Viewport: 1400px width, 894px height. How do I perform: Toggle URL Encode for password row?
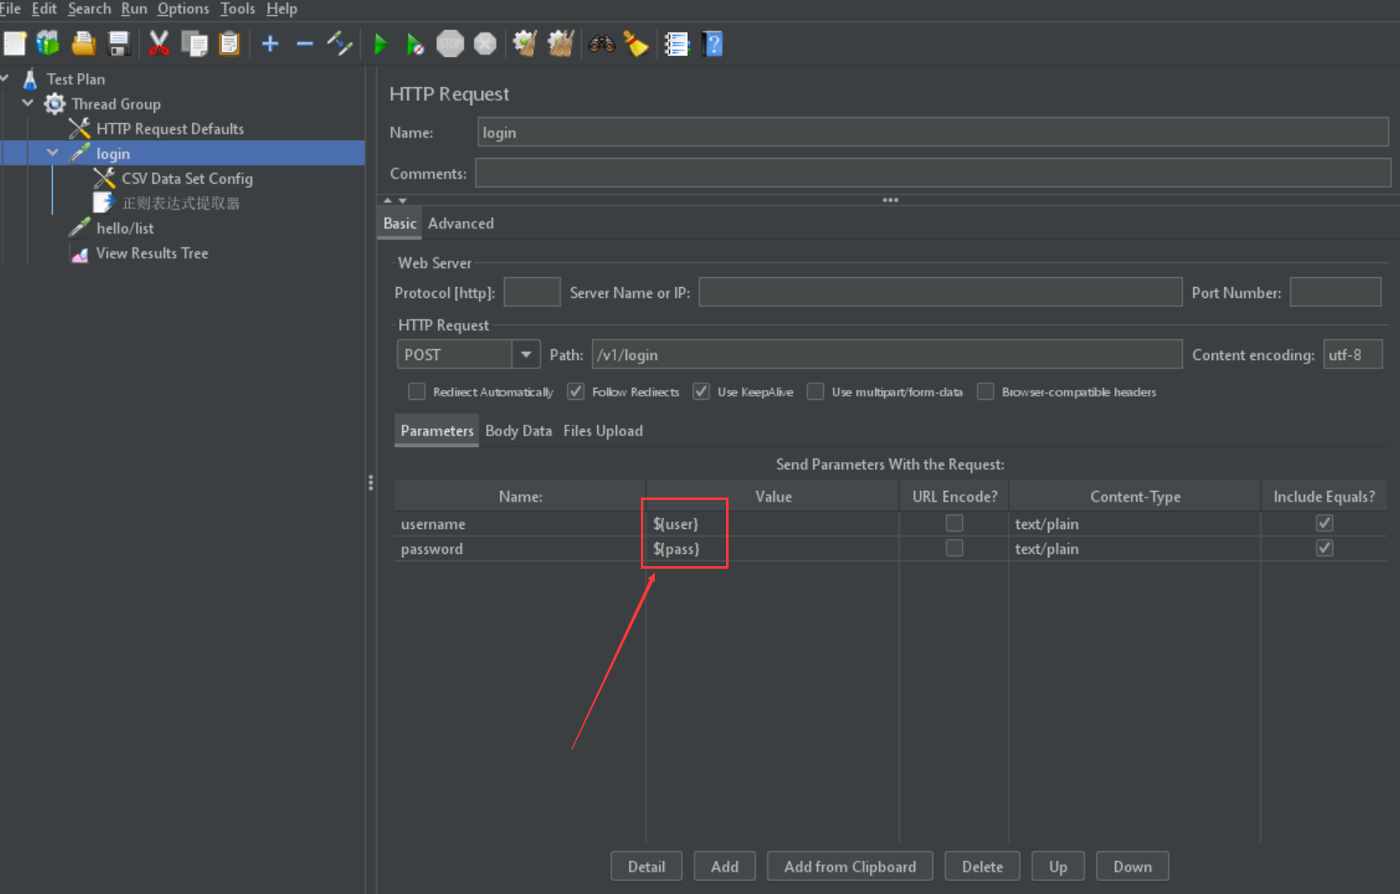click(955, 548)
